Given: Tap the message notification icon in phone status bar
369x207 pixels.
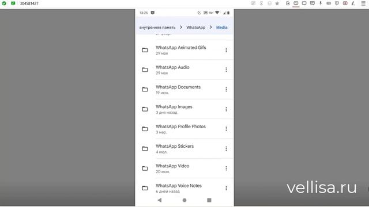Looking at the screenshot, I should [152, 13].
